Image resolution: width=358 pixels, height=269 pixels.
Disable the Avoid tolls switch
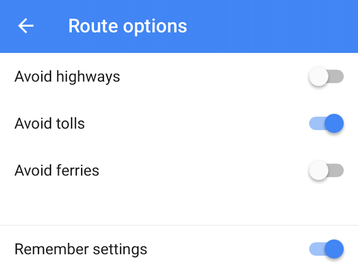coord(326,123)
